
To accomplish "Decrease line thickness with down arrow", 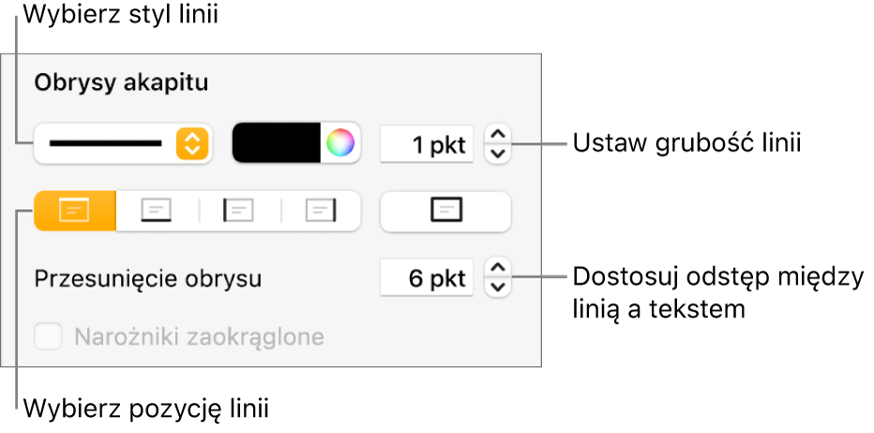I will pyautogui.click(x=498, y=153).
